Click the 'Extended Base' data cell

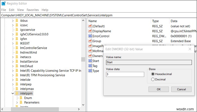click(x=181, y=41)
